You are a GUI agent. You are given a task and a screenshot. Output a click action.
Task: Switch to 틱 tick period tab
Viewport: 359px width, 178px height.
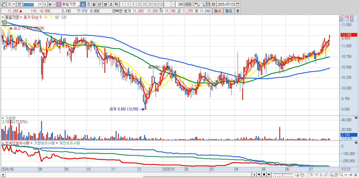(x=116, y=4)
